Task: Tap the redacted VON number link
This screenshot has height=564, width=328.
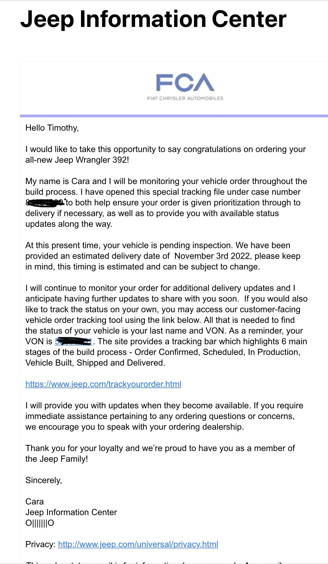Action: point(74,341)
